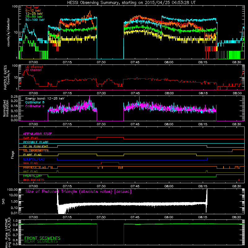Image resolution: width=248 pixels, height=248 pixels.
Task: Click 07:00 tick under modulation plot
Action: coord(33,124)
